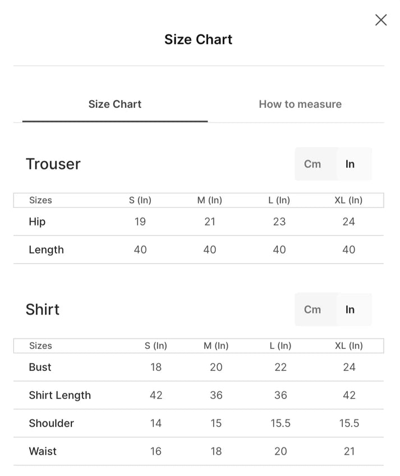The height and width of the screenshot is (476, 400).
Task: Click the Trouser section heading
Action: [x=53, y=164]
